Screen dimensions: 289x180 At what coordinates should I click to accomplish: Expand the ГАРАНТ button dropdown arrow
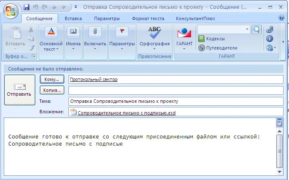(x=184, y=49)
